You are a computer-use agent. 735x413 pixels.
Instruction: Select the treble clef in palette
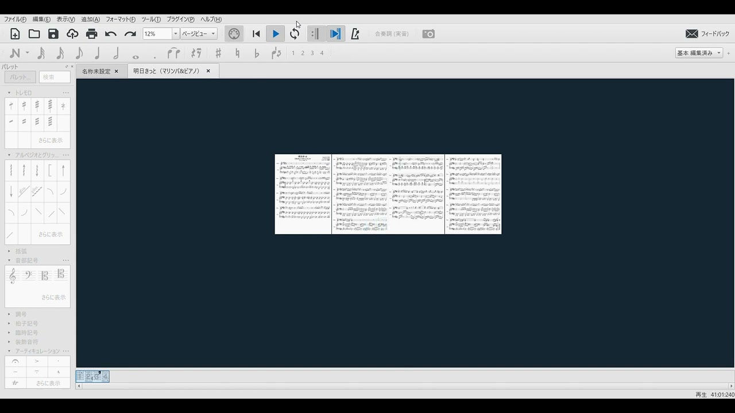13,276
